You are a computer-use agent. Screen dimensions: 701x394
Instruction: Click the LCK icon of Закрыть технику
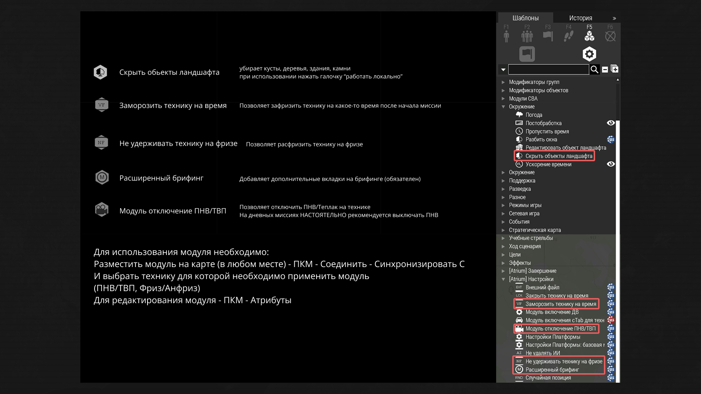[x=519, y=295]
